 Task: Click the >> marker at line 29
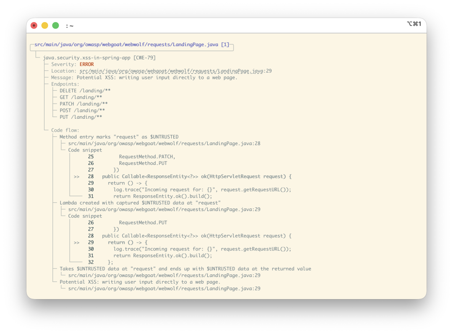(77, 243)
